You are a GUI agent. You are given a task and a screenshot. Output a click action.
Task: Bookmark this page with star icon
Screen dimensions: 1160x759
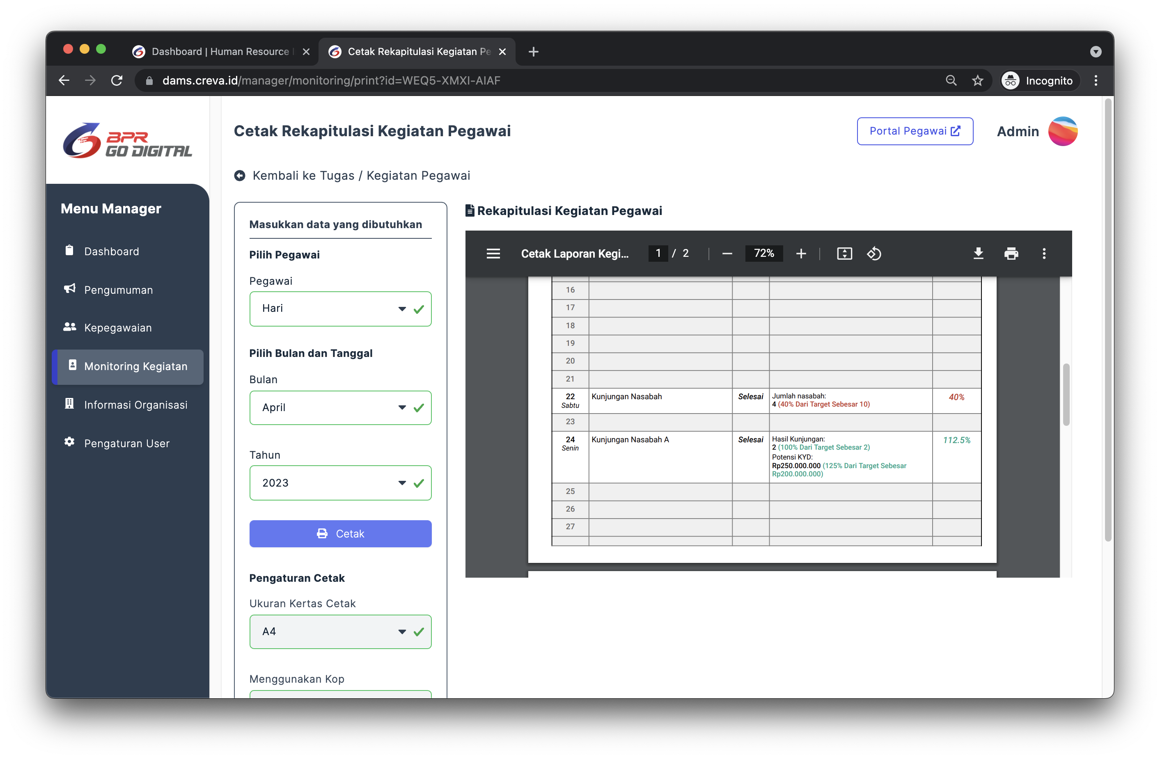[977, 80]
